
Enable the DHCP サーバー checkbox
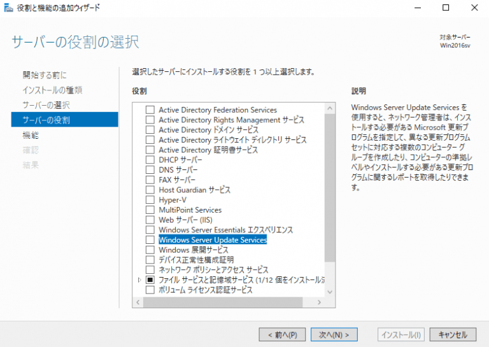coord(150,160)
